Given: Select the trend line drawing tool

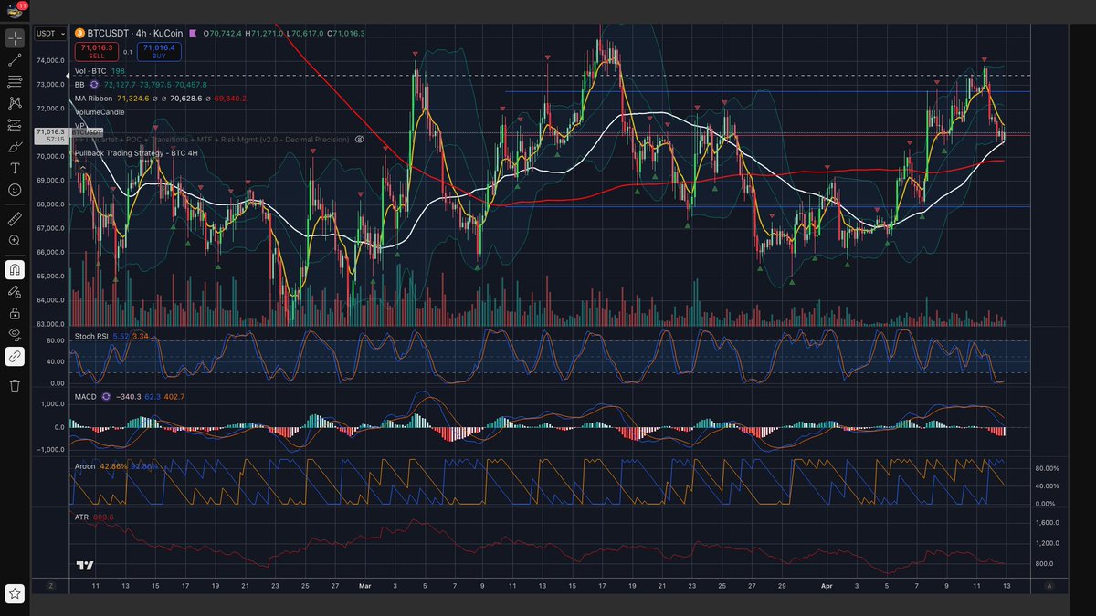Looking at the screenshot, I should point(15,60).
